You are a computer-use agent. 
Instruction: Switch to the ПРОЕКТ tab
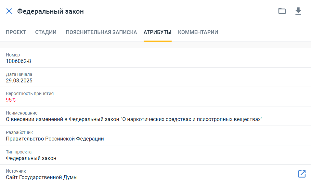point(16,32)
